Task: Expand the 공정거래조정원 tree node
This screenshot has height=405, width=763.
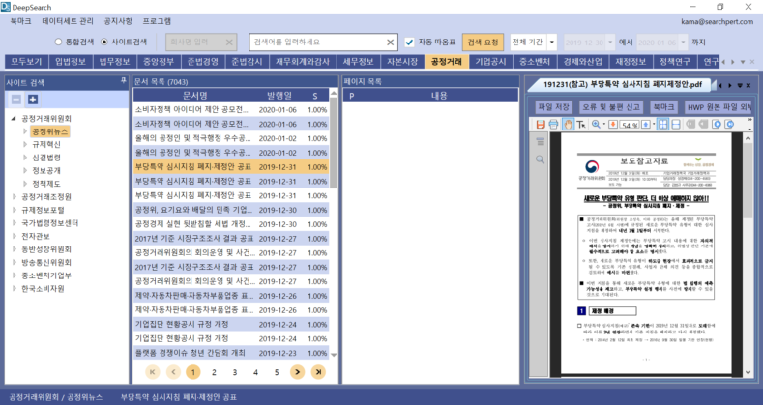Action: click(x=15, y=196)
